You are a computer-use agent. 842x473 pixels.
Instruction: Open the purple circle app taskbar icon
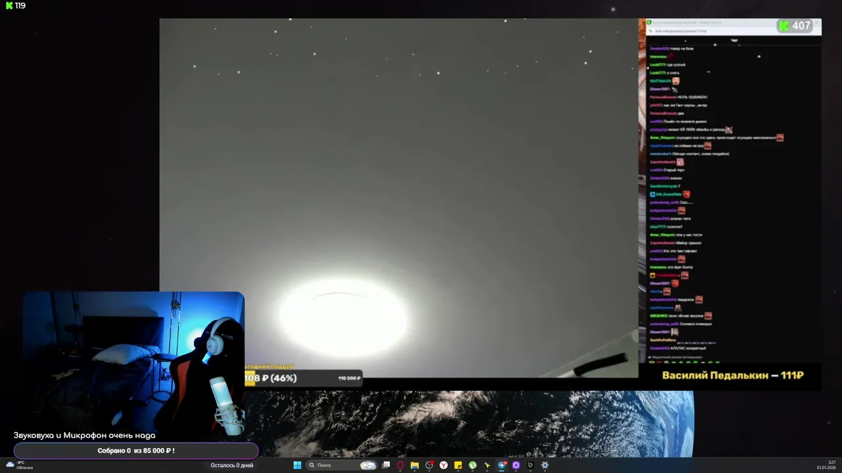516,465
